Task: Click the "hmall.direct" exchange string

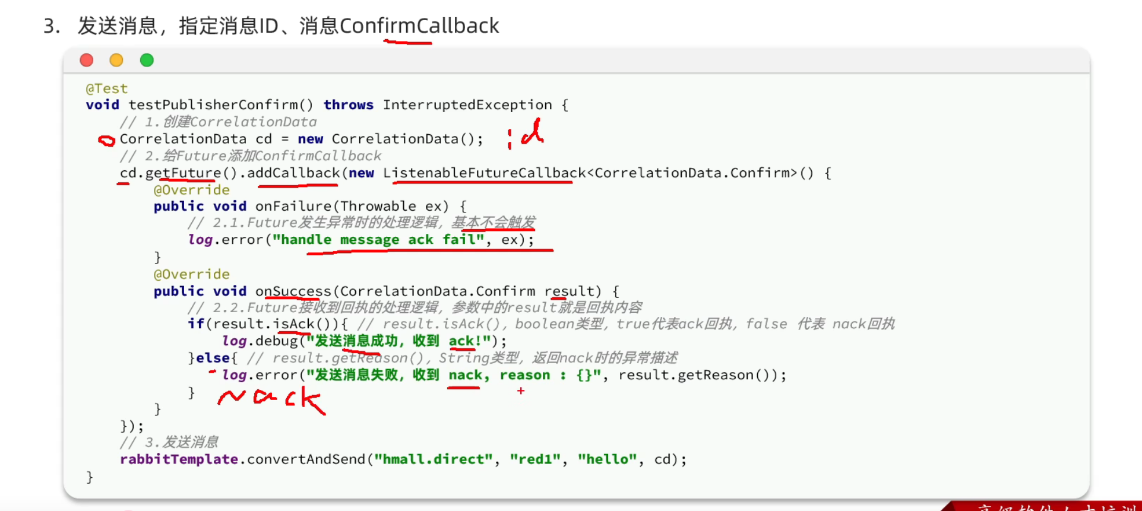Action: pos(434,459)
